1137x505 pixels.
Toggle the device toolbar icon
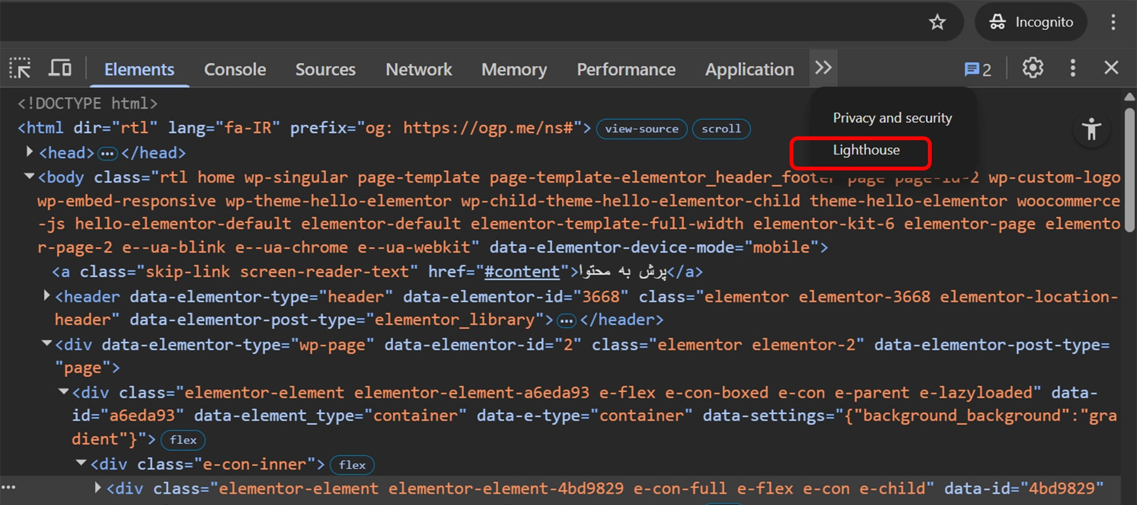coord(60,68)
